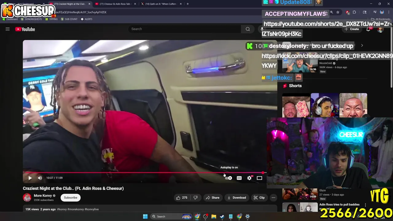Open YouTube notifications bell
393x221 pixels.
tap(368, 29)
